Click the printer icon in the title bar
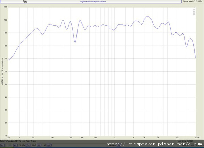 pos(25,1)
